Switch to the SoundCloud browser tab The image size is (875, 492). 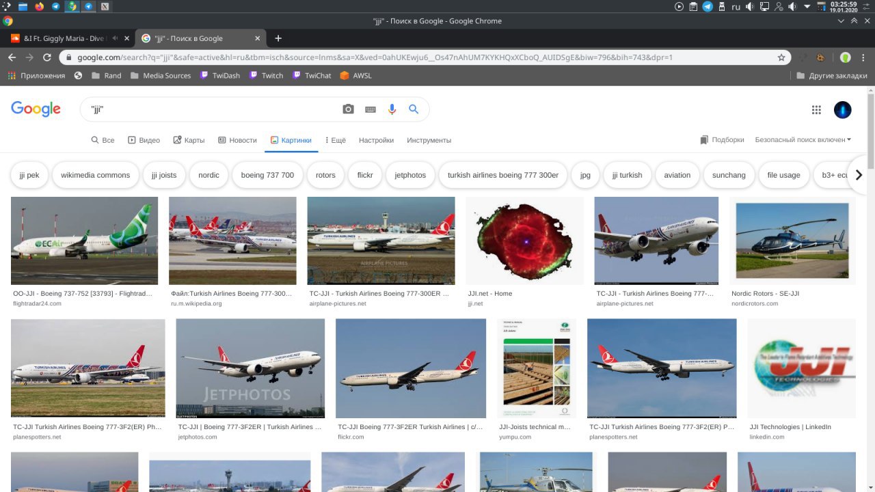point(67,38)
